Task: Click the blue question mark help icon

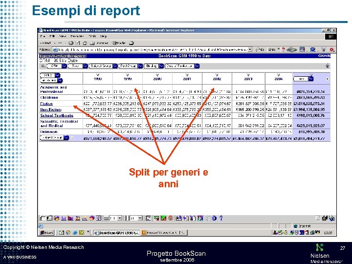Action: pos(221,218)
